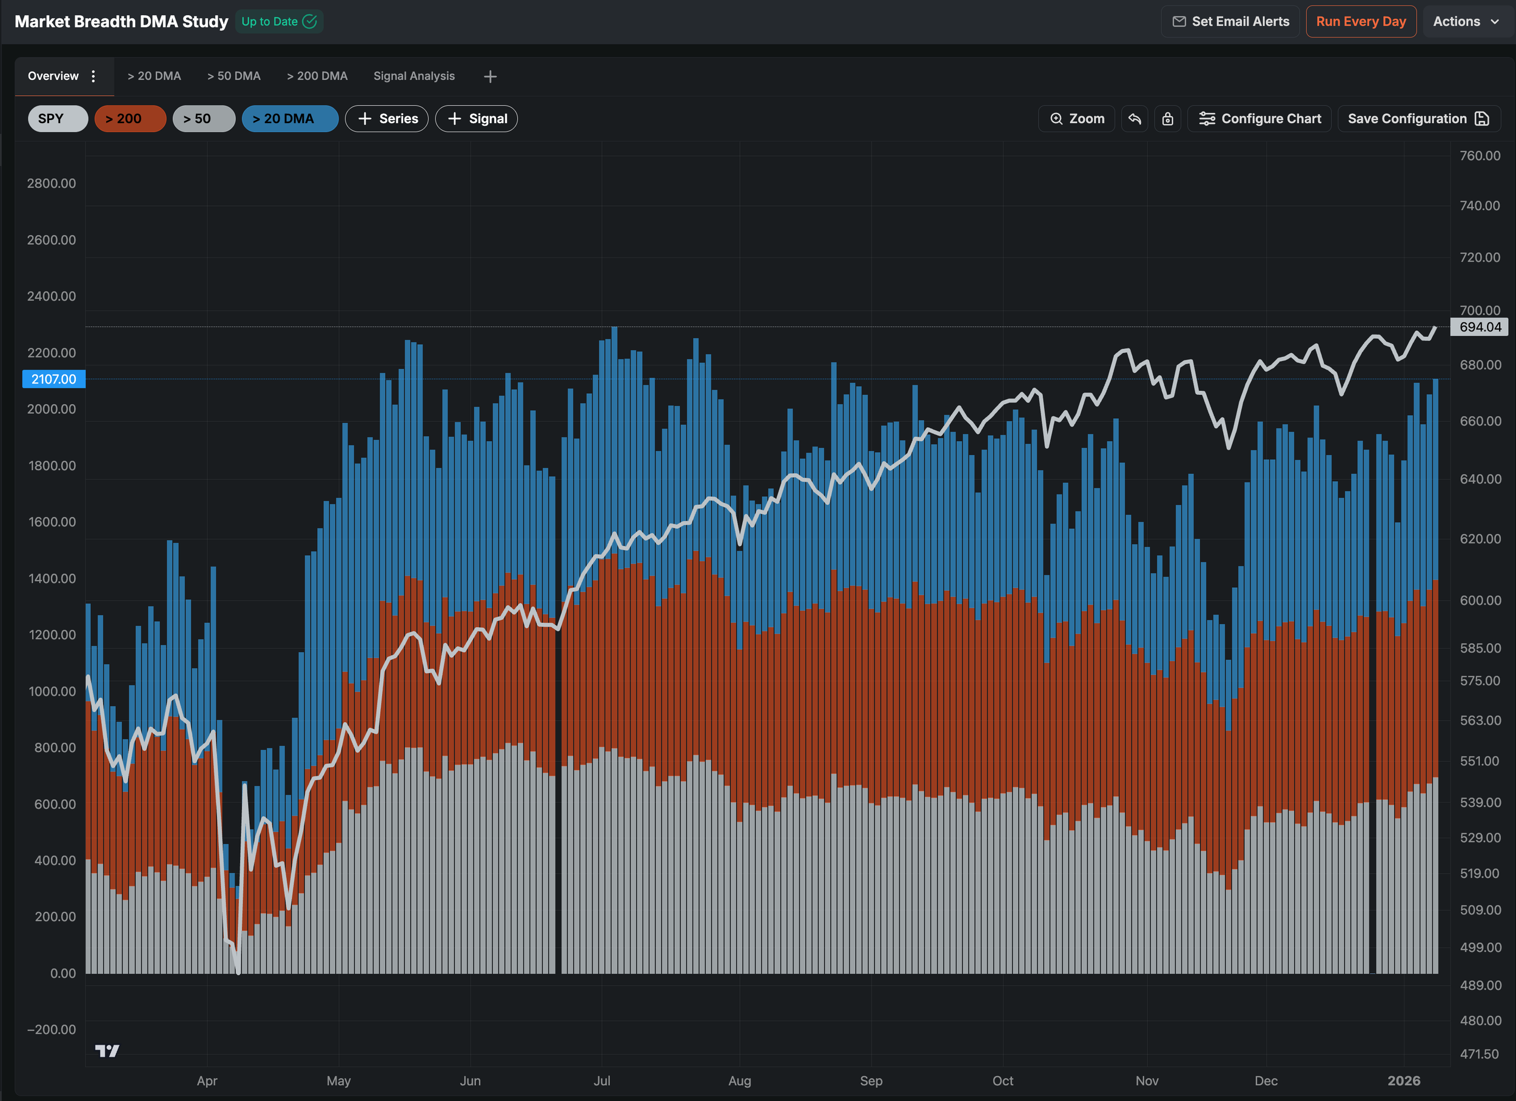Image resolution: width=1516 pixels, height=1101 pixels.
Task: Click the chart lock icon
Action: pos(1167,119)
